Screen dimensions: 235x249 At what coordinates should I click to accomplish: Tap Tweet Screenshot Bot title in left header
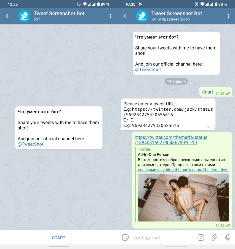(59, 13)
